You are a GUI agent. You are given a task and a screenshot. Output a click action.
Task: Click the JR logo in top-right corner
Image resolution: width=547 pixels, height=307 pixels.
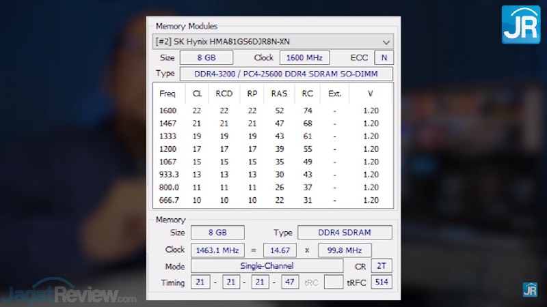tap(521, 25)
